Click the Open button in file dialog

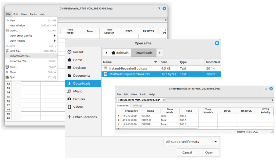coord(209,152)
